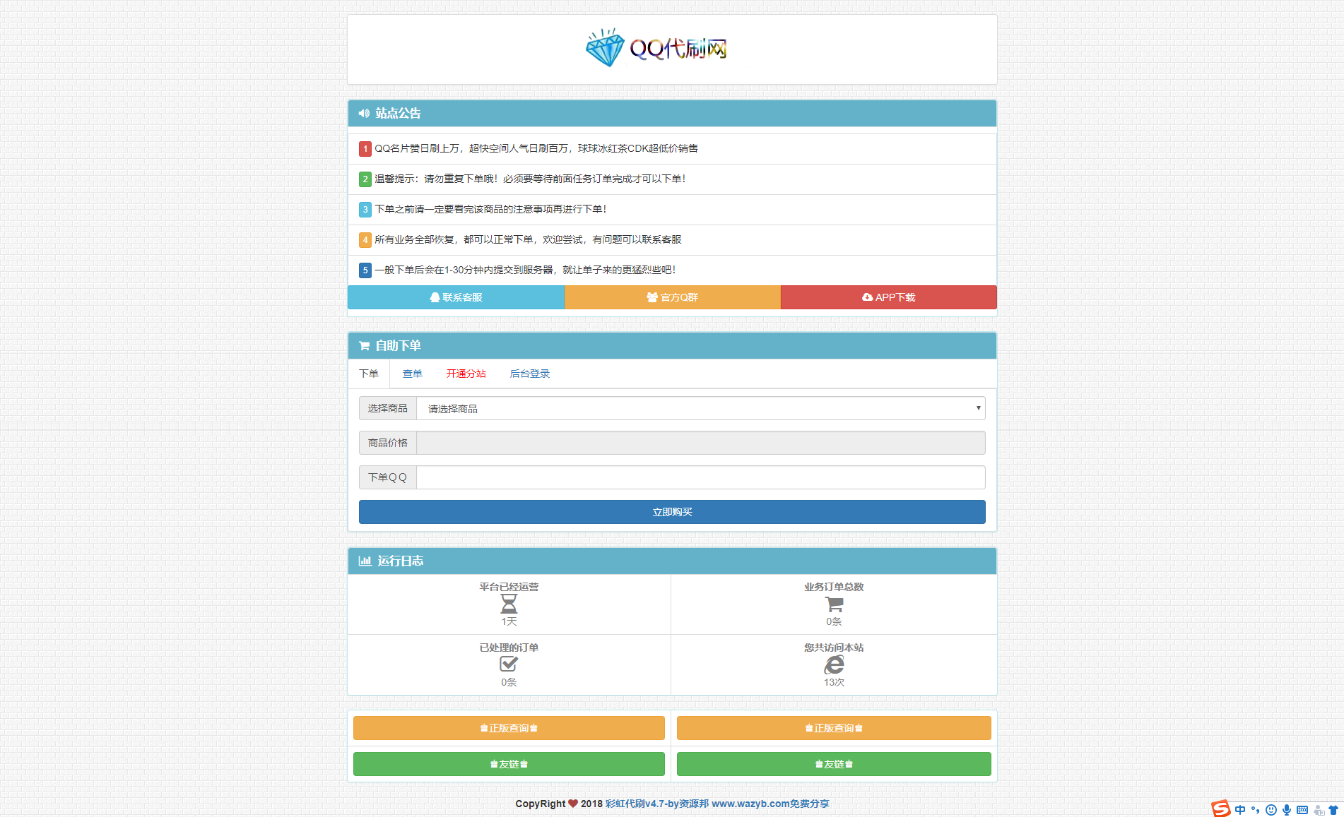Click the APP下载 button
The image size is (1344, 817).
click(x=889, y=297)
